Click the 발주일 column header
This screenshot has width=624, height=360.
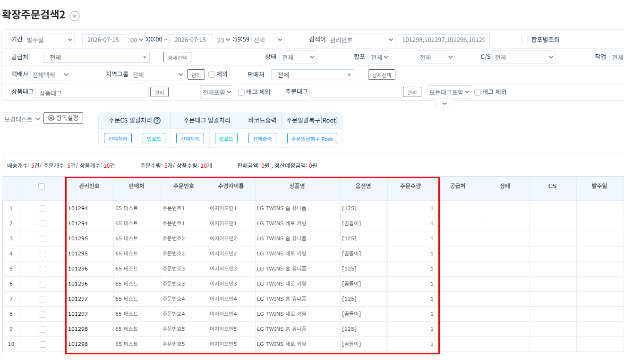click(x=600, y=186)
